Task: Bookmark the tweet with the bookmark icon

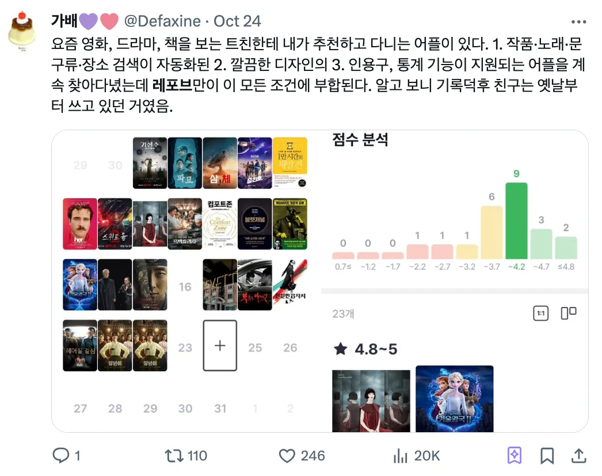Action: (x=547, y=456)
